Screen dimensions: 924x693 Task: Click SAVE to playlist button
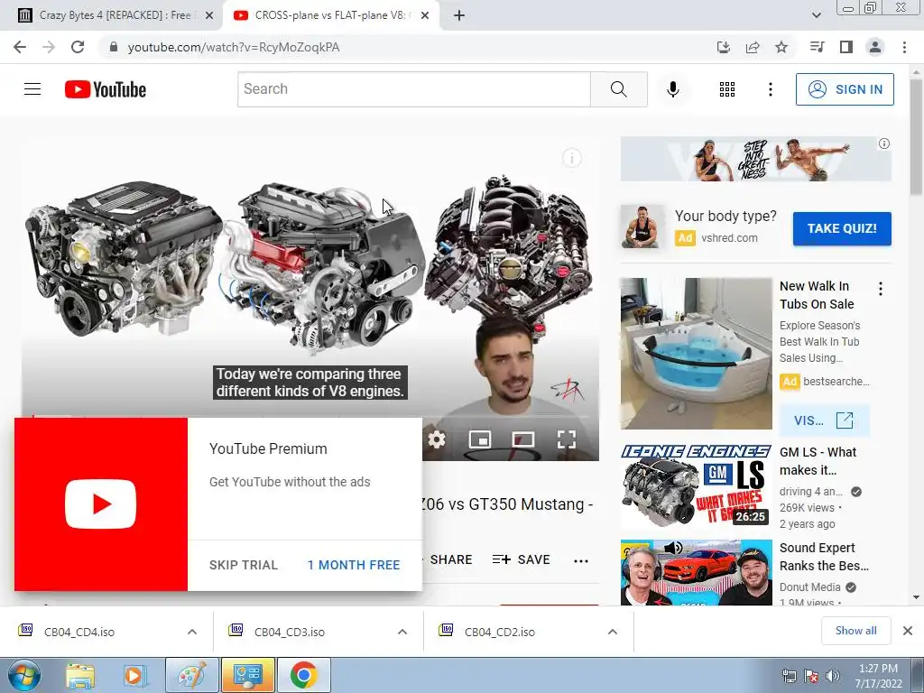pos(521,559)
